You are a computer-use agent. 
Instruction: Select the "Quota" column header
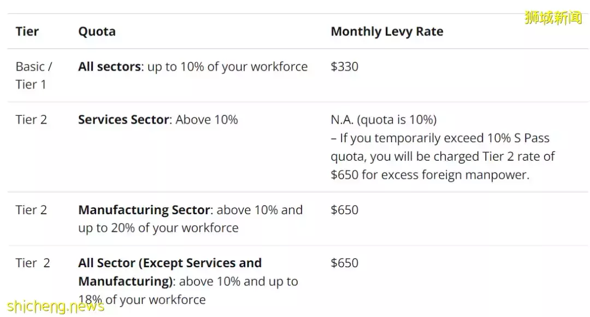coord(97,32)
